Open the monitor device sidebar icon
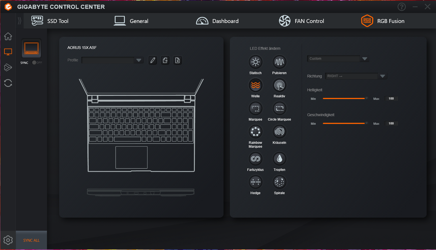This screenshot has height=250, width=436. (8, 52)
